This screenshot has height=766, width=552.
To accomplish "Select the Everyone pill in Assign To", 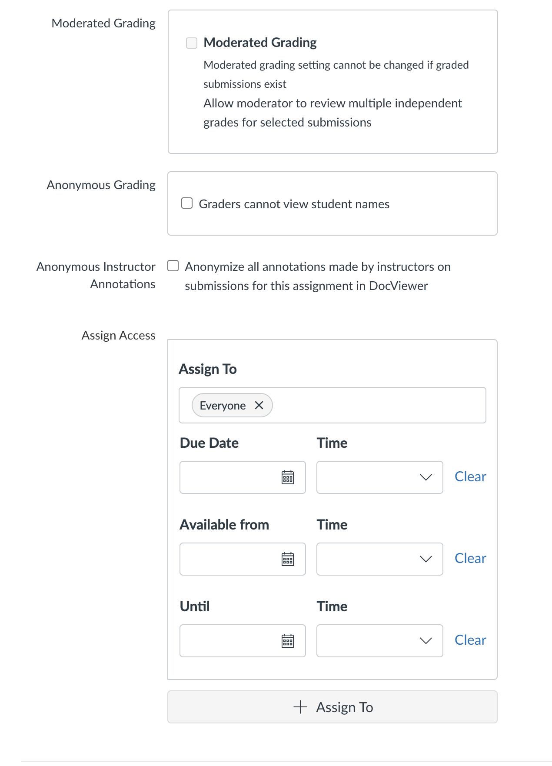I will pyautogui.click(x=223, y=405).
